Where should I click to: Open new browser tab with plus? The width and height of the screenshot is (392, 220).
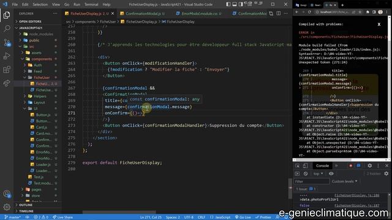pyautogui.click(x=342, y=5)
